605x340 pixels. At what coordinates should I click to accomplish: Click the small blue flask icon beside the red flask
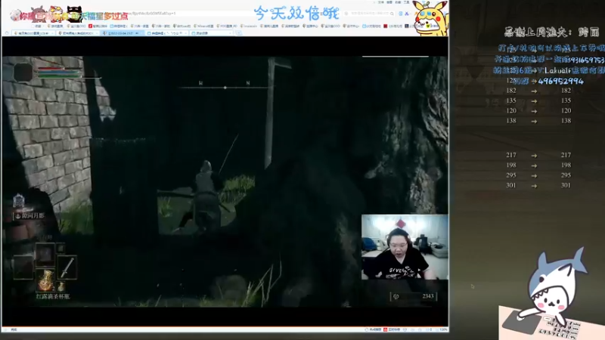tap(61, 286)
